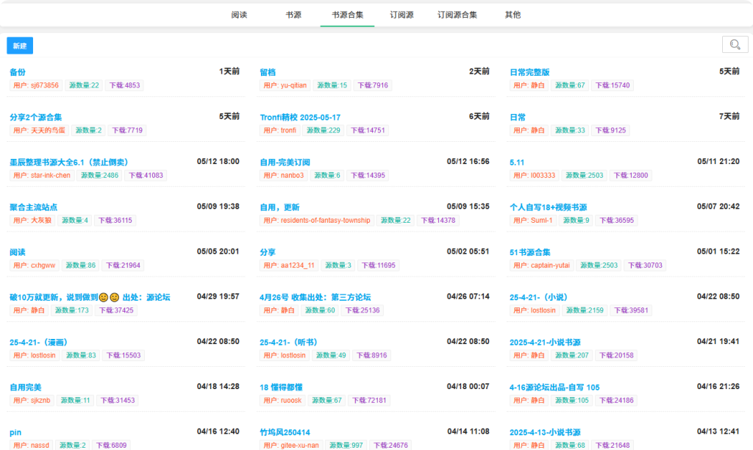
Task: Click the 04/26 07:14 timestamp
Action: [x=468, y=296]
